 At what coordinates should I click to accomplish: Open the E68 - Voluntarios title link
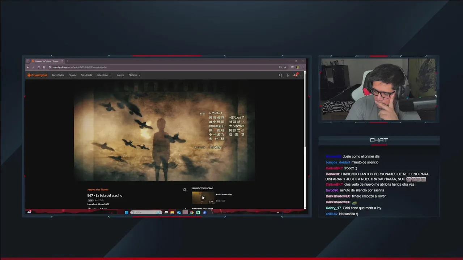pos(224,195)
